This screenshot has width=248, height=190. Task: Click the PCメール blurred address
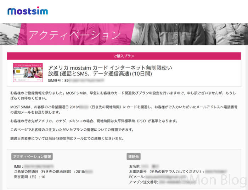pyautogui.click(x=162, y=177)
